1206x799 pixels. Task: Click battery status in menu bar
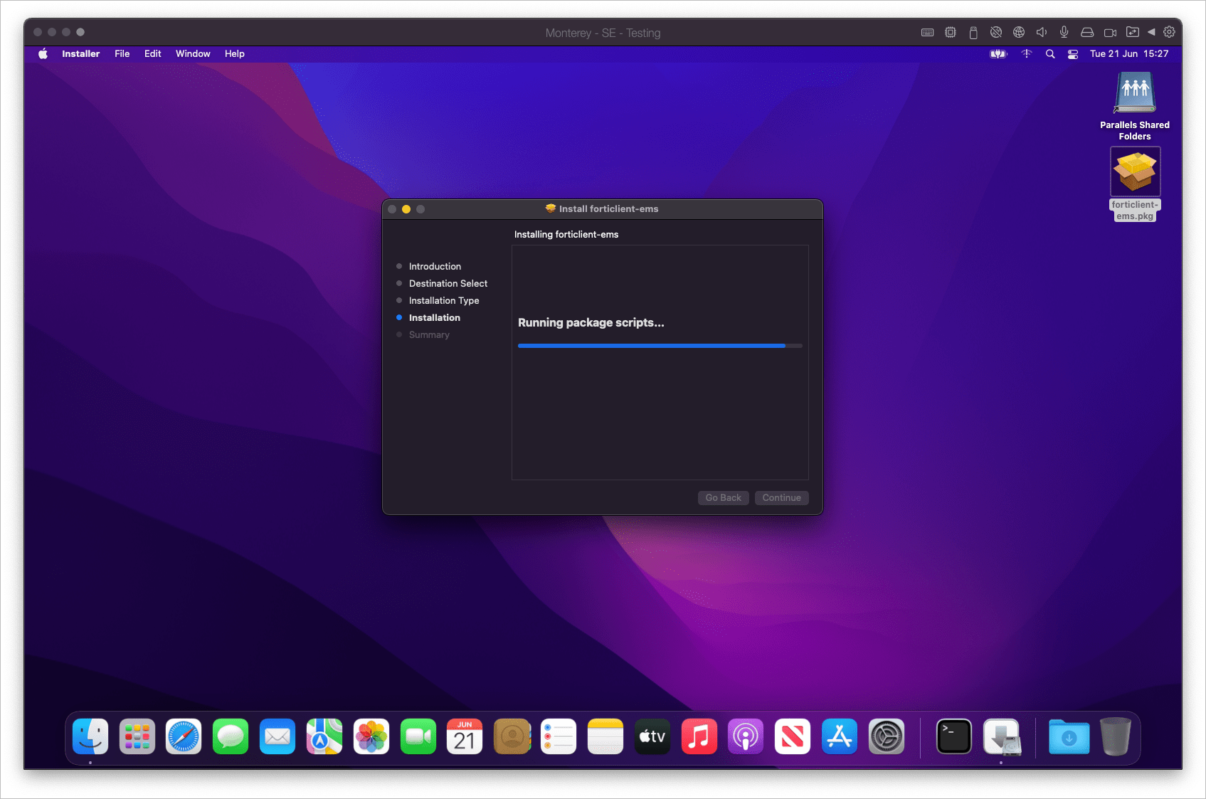999,54
